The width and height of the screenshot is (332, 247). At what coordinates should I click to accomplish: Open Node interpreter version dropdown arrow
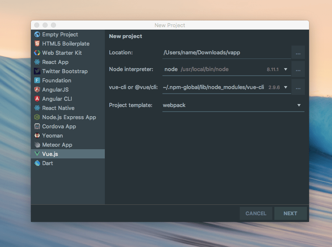click(286, 69)
